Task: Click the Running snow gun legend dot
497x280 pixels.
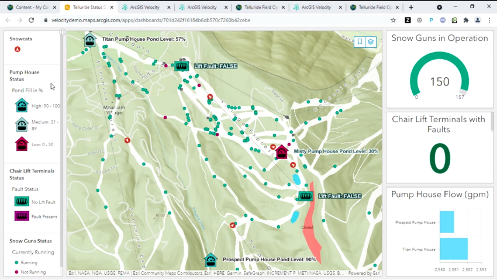Action: pyautogui.click(x=16, y=262)
